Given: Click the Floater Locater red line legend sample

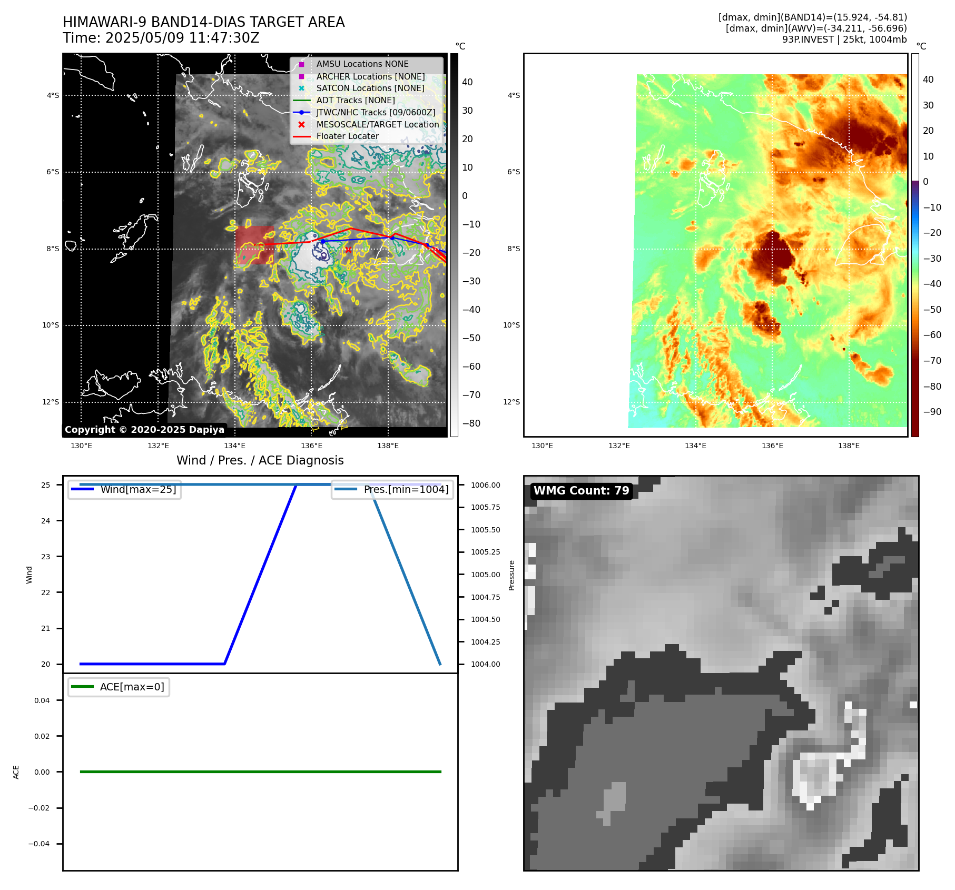Looking at the screenshot, I should pyautogui.click(x=302, y=136).
